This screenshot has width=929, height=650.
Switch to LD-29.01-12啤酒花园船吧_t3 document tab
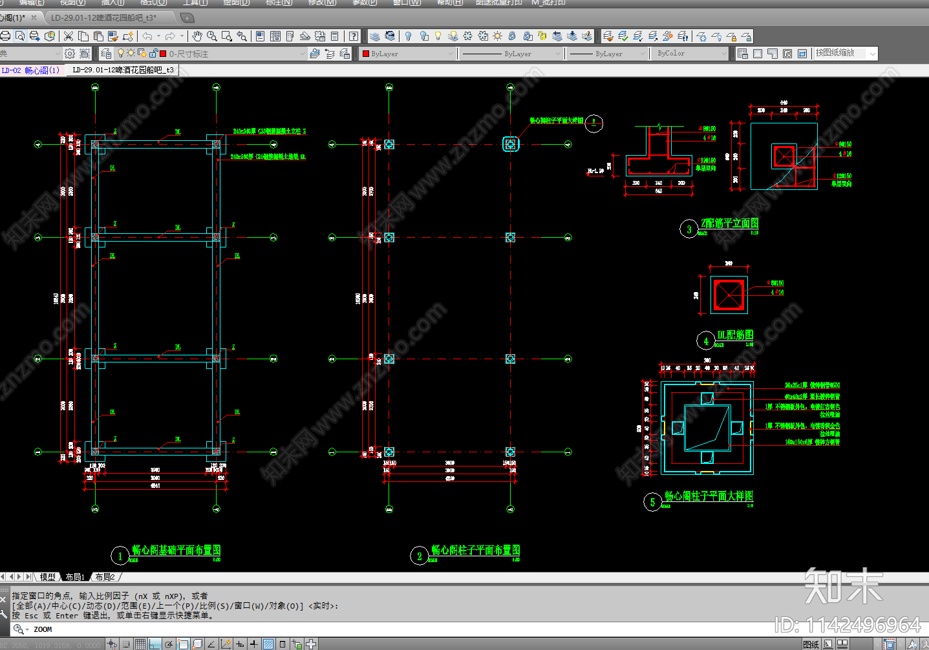[x=123, y=70]
